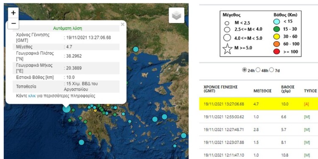Click the cyan marker near Thessaloniki coast

pos(136,49)
